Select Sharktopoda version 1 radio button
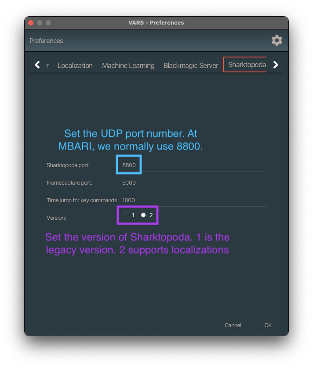Image resolution: width=313 pixels, height=368 pixels. point(126,215)
